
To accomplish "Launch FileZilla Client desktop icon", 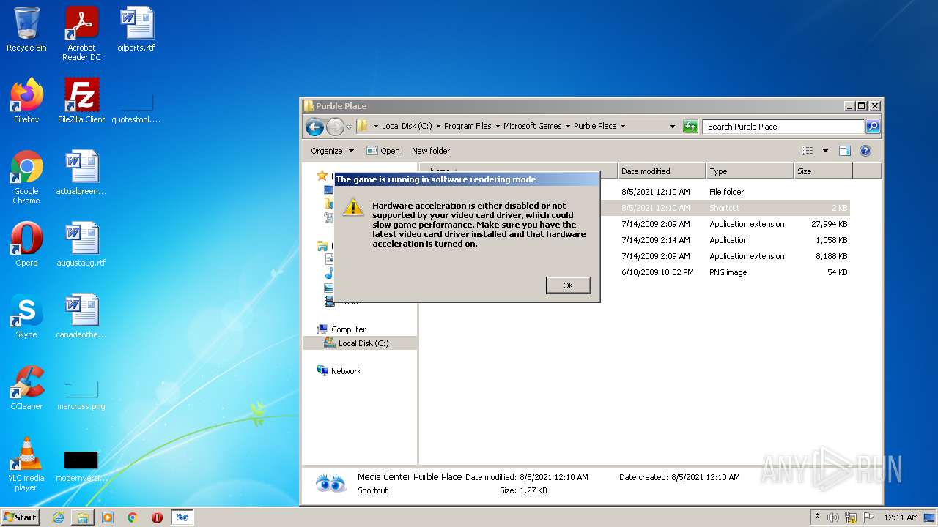I will (81, 101).
